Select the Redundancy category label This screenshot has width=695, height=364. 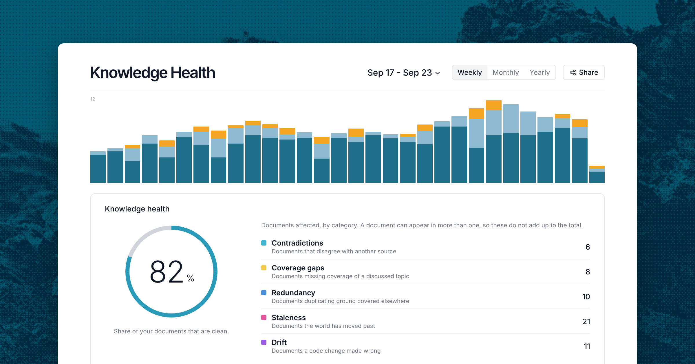[293, 293]
